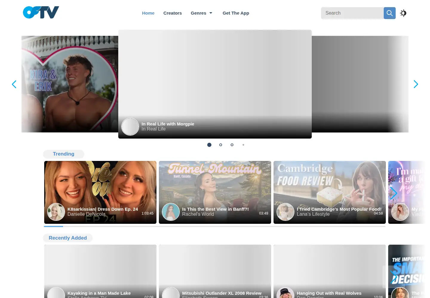Select the second carousel dot

[221, 145]
